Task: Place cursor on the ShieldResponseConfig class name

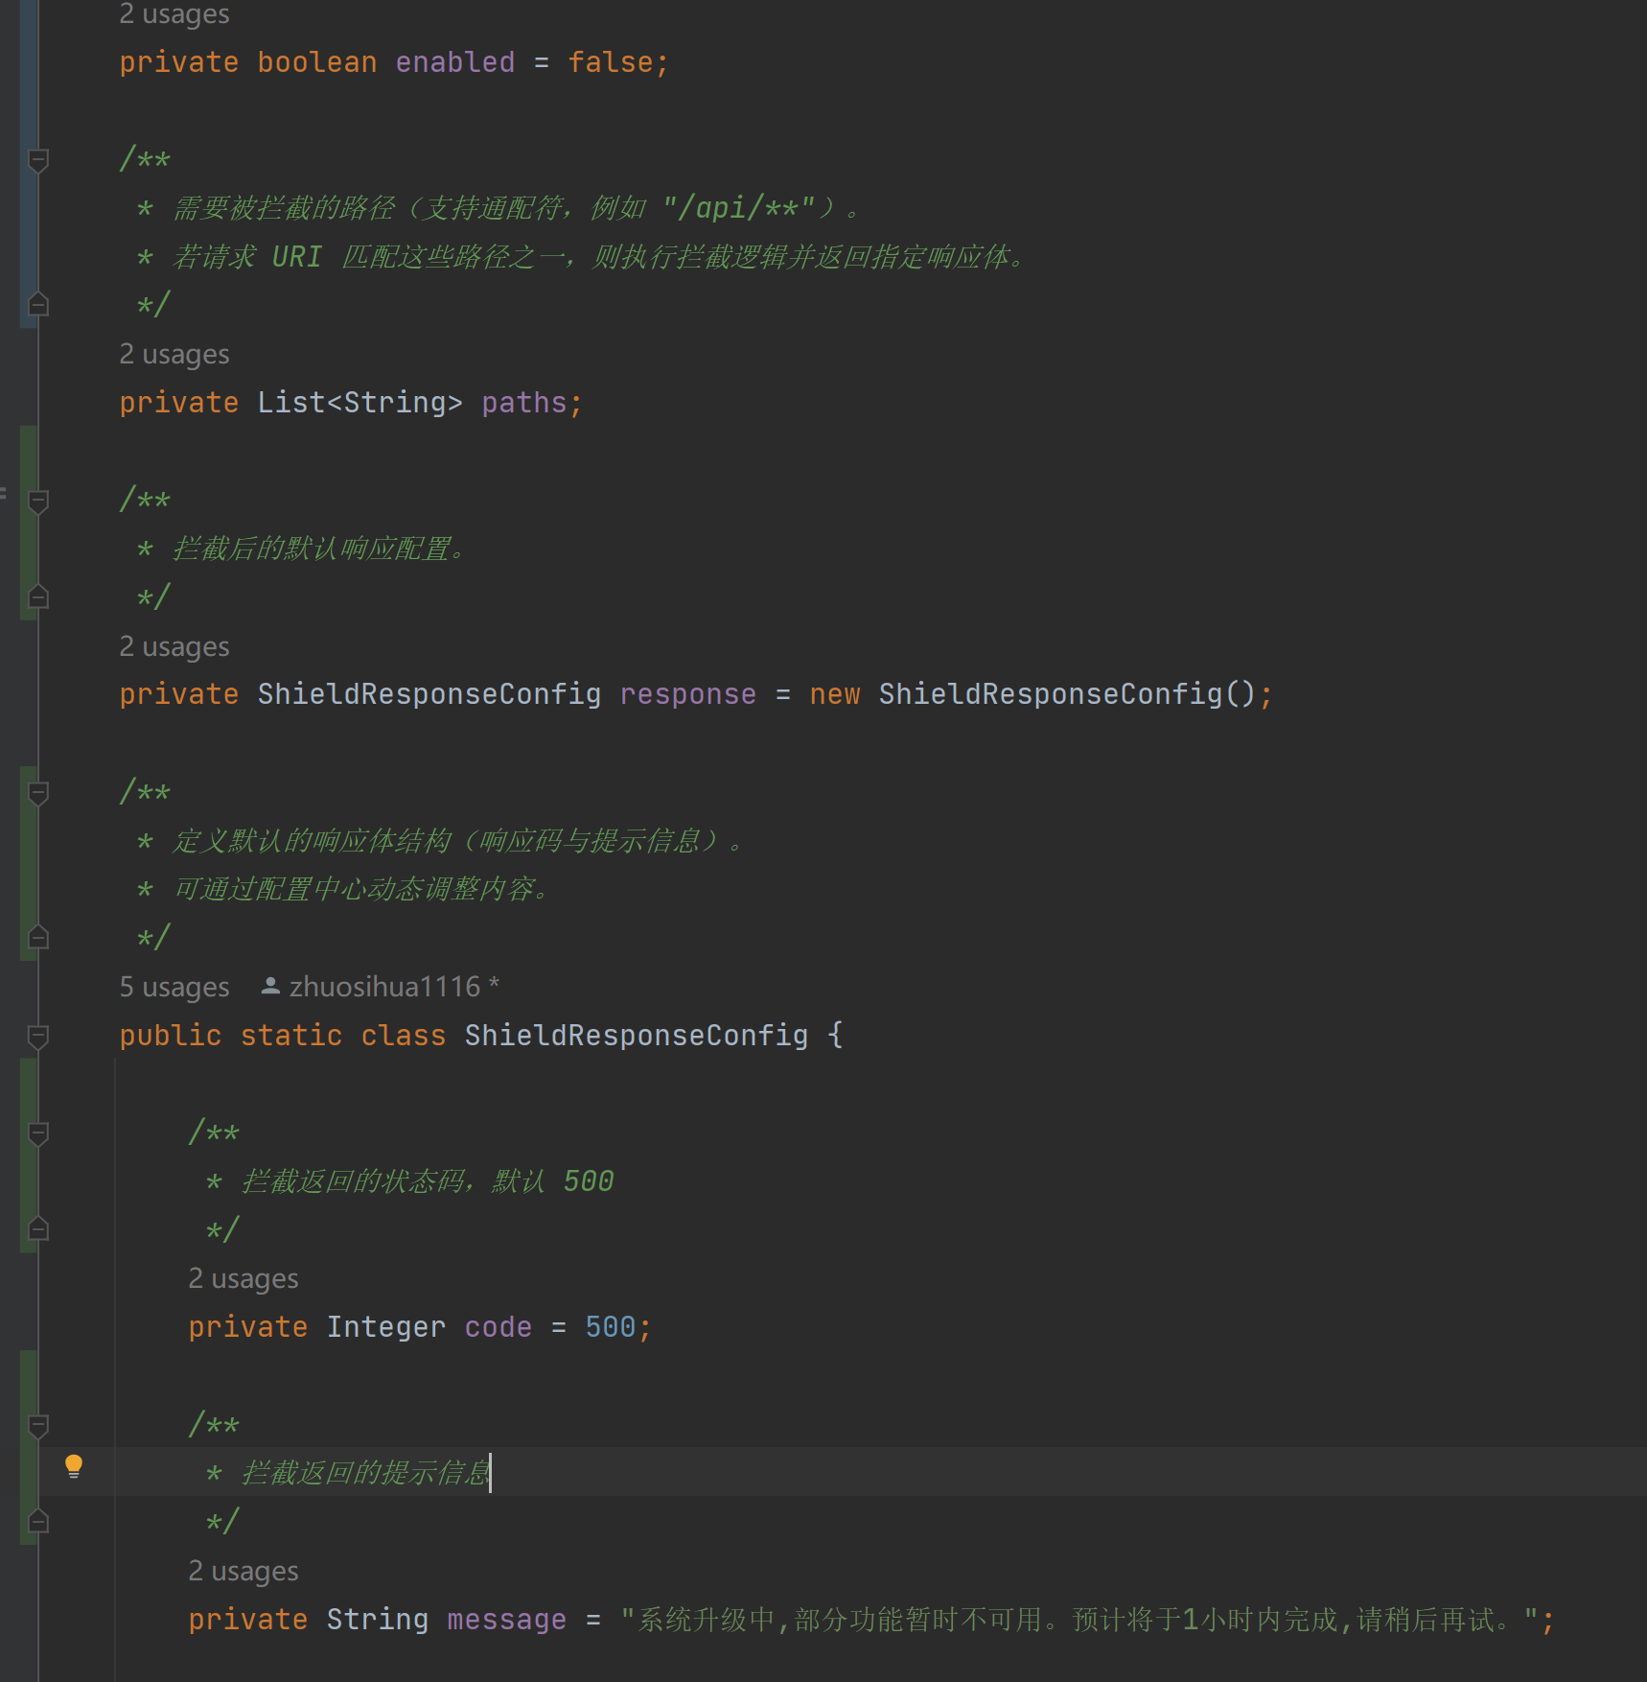Action: (x=636, y=1036)
